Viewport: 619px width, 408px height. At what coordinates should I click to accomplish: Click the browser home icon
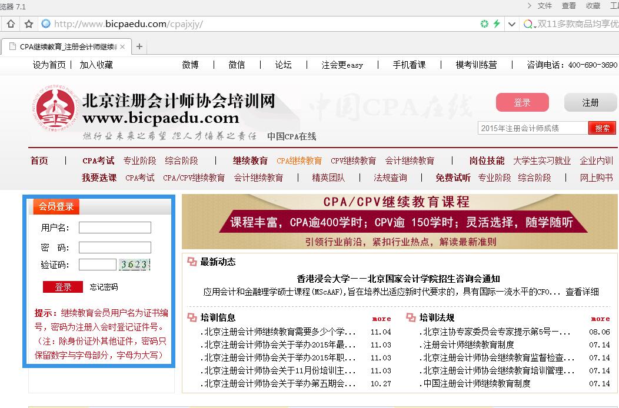pyautogui.click(x=10, y=24)
